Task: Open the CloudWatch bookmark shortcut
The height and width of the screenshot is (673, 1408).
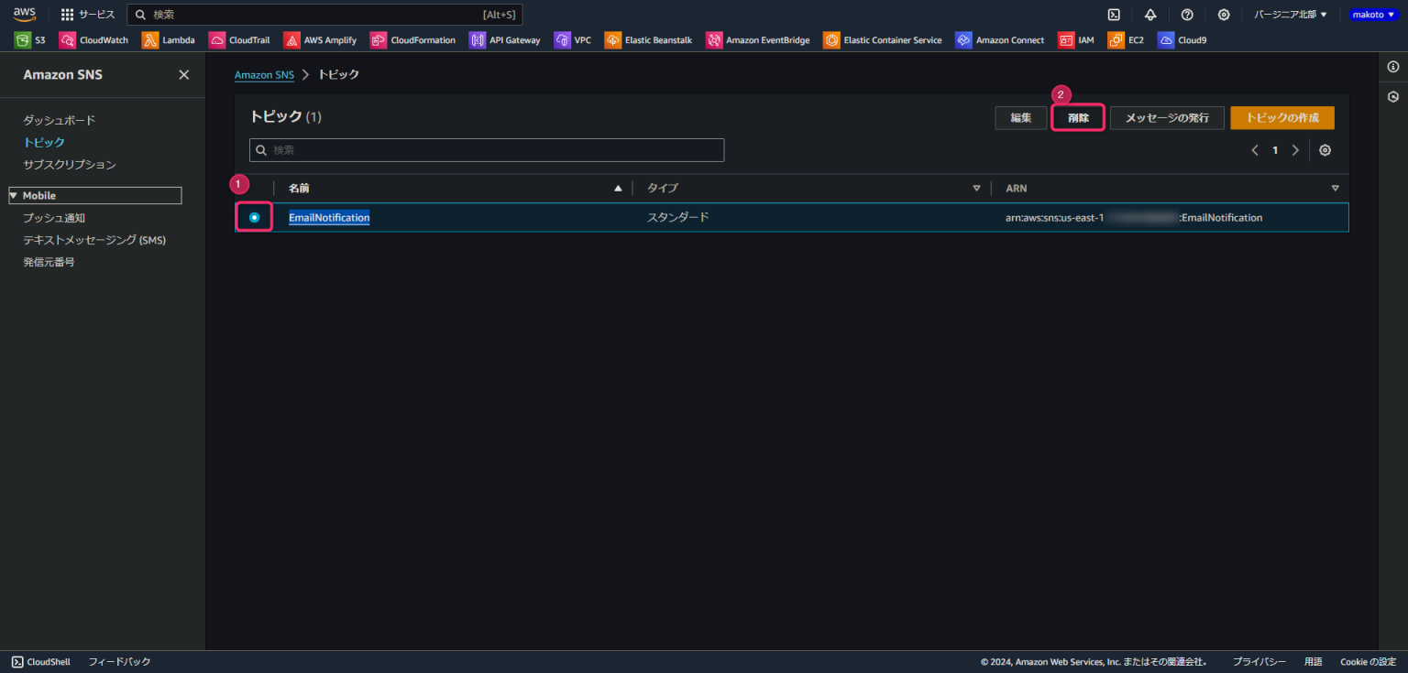Action: [x=93, y=40]
